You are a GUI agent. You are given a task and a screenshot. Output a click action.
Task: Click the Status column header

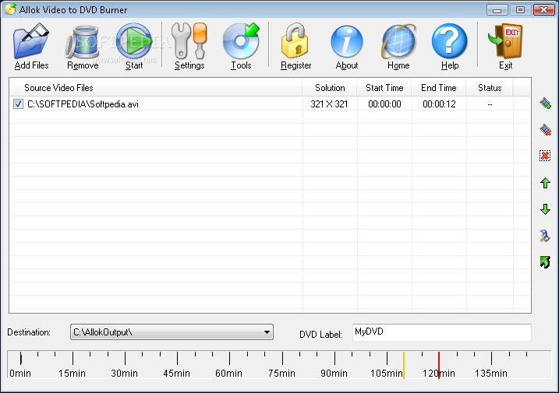490,88
